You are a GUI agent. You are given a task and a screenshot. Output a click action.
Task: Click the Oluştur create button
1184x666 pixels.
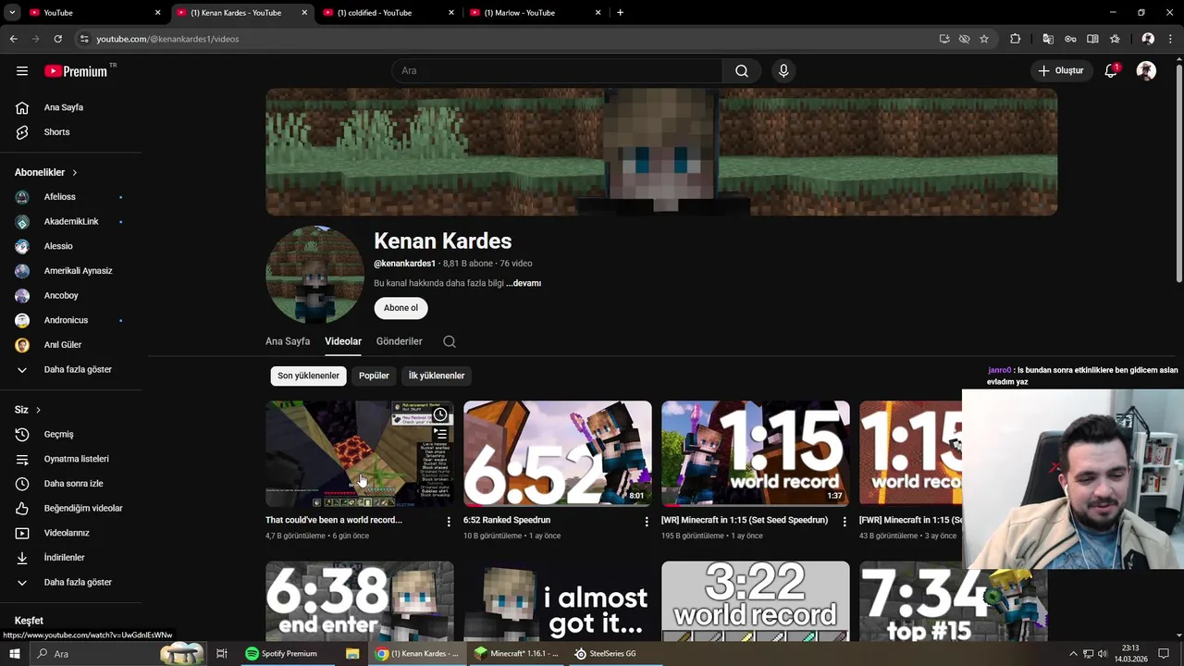pos(1060,70)
